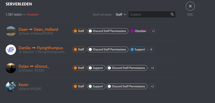Viewport: 215px width, 103px height.
Task: Click Kevin's Discord Staff Permissions role
Action: pos(127,86)
